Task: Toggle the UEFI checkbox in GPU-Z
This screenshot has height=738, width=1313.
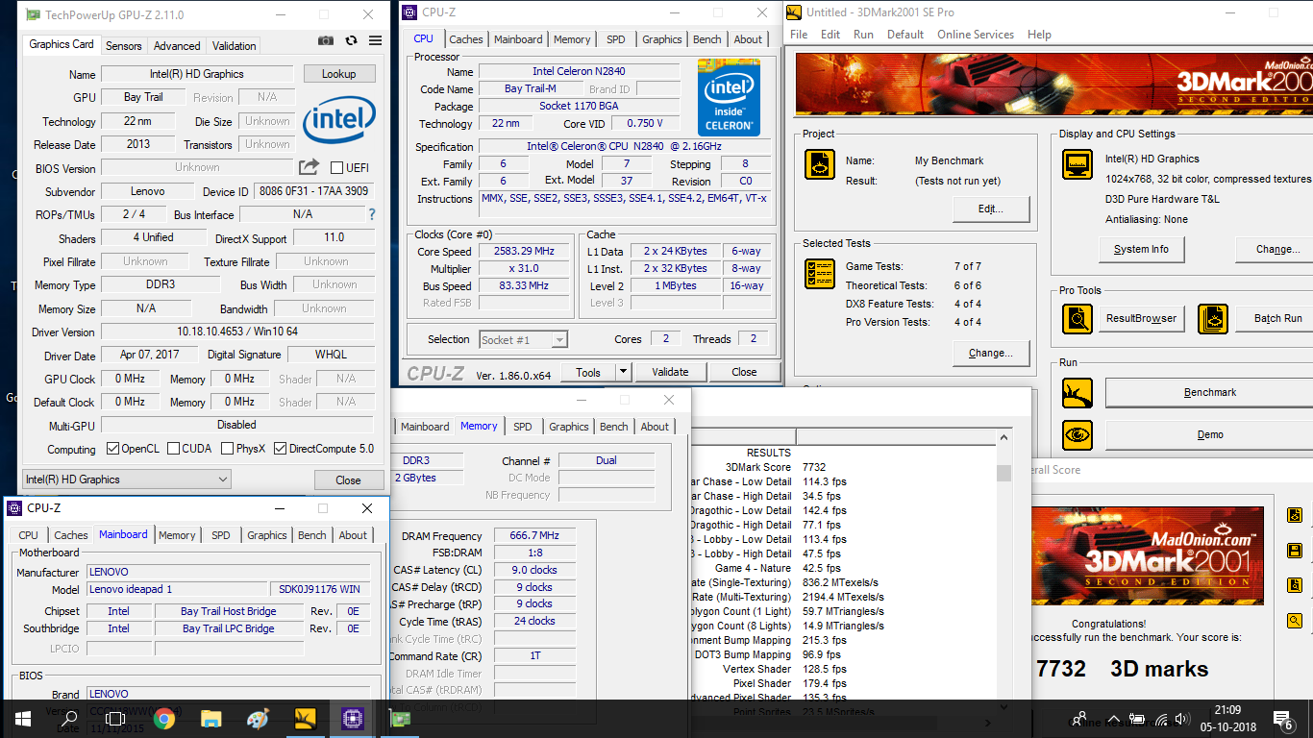Action: click(x=337, y=168)
